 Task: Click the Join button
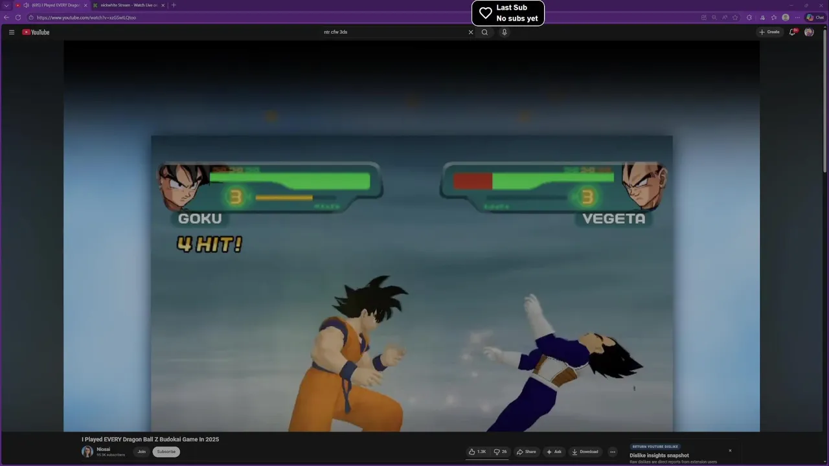pos(141,452)
